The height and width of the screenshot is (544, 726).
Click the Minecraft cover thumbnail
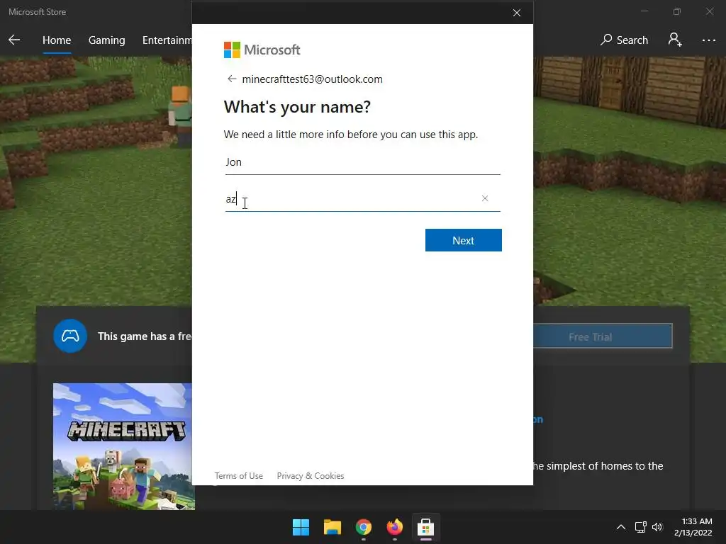click(123, 446)
